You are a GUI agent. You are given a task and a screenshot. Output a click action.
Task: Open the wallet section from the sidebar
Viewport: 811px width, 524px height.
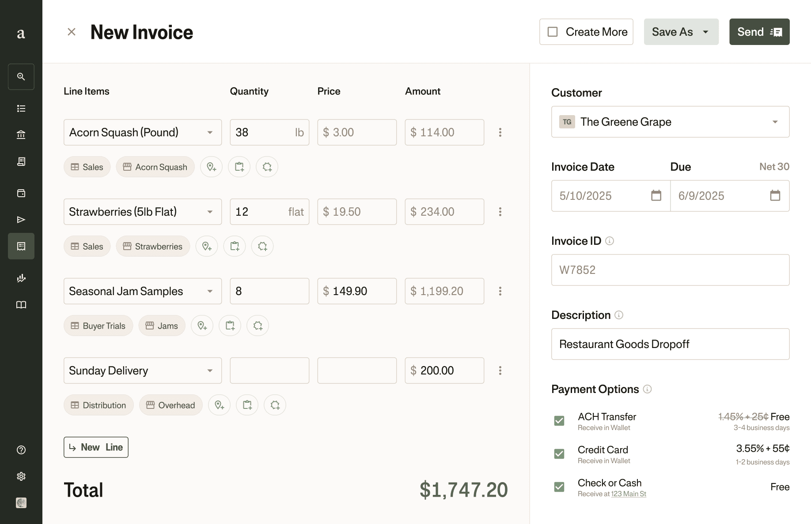pos(21,193)
